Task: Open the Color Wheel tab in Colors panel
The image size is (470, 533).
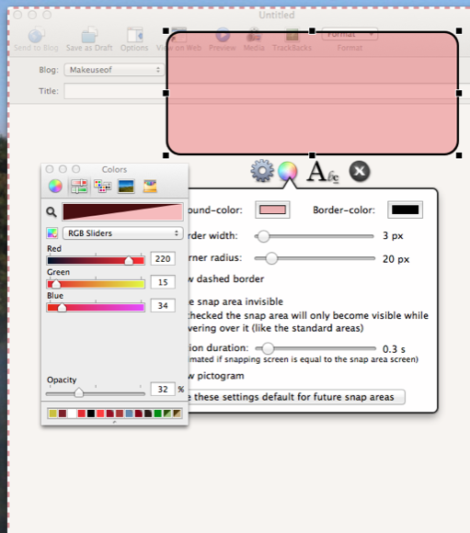Action: (x=55, y=187)
